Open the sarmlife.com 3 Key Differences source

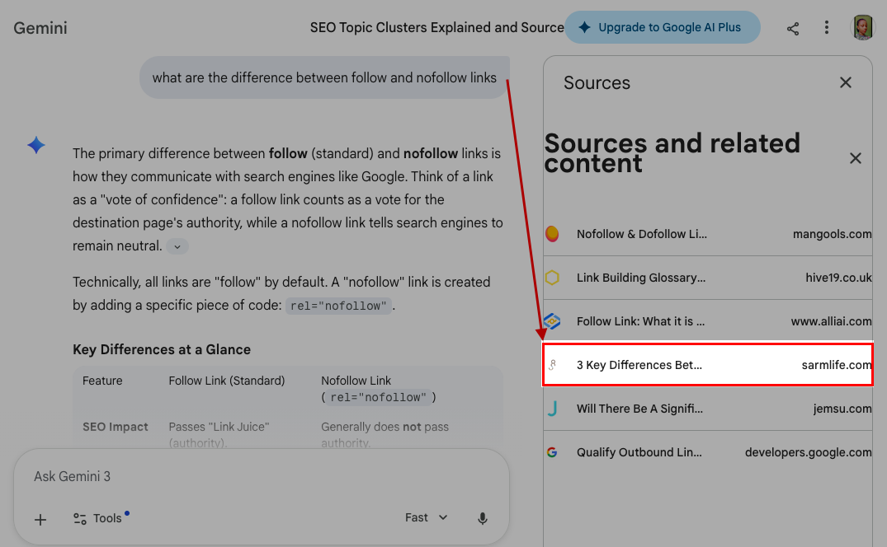[x=707, y=365]
